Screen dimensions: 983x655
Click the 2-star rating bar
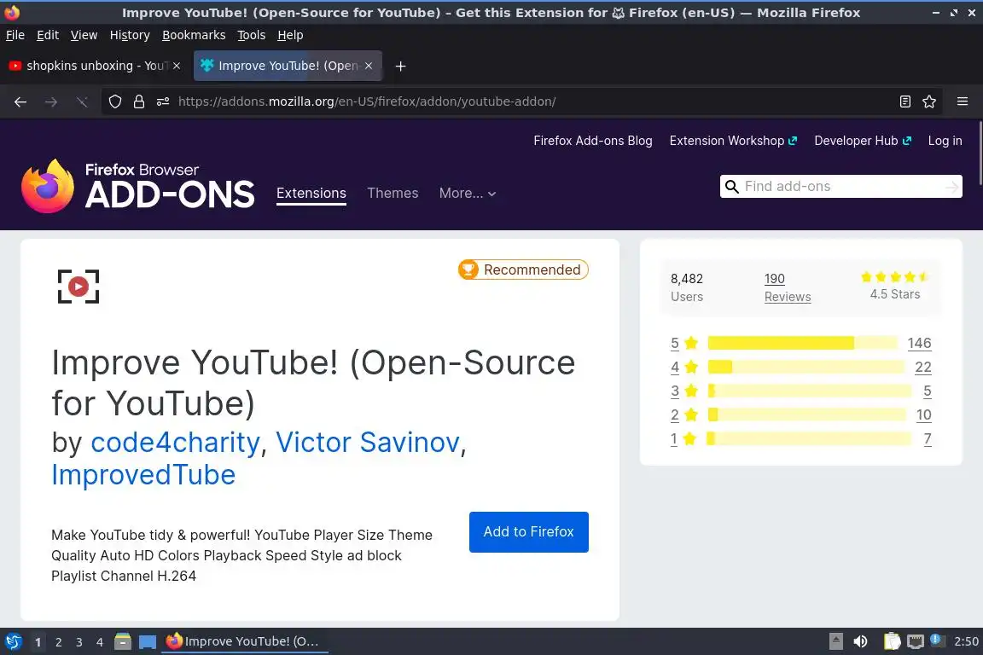pyautogui.click(x=807, y=414)
